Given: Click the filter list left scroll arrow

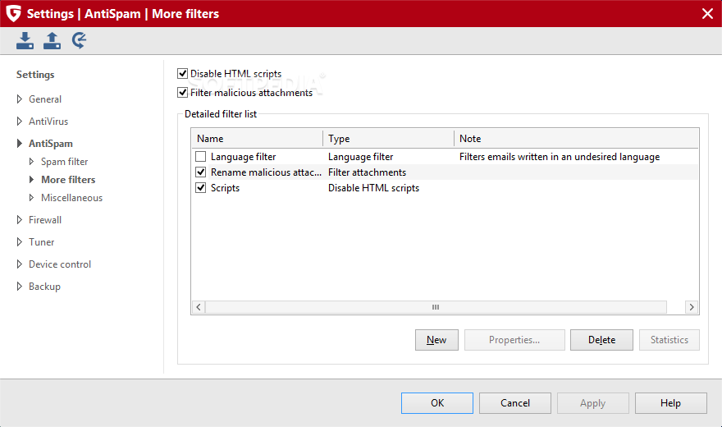Looking at the screenshot, I should point(199,307).
